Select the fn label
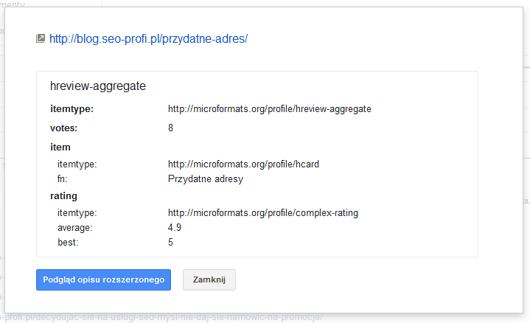The width and height of the screenshot is (530, 323). (63, 178)
